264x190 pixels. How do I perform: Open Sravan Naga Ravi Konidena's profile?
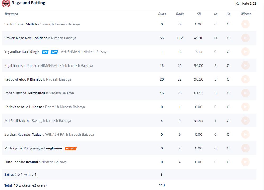(x=26, y=38)
